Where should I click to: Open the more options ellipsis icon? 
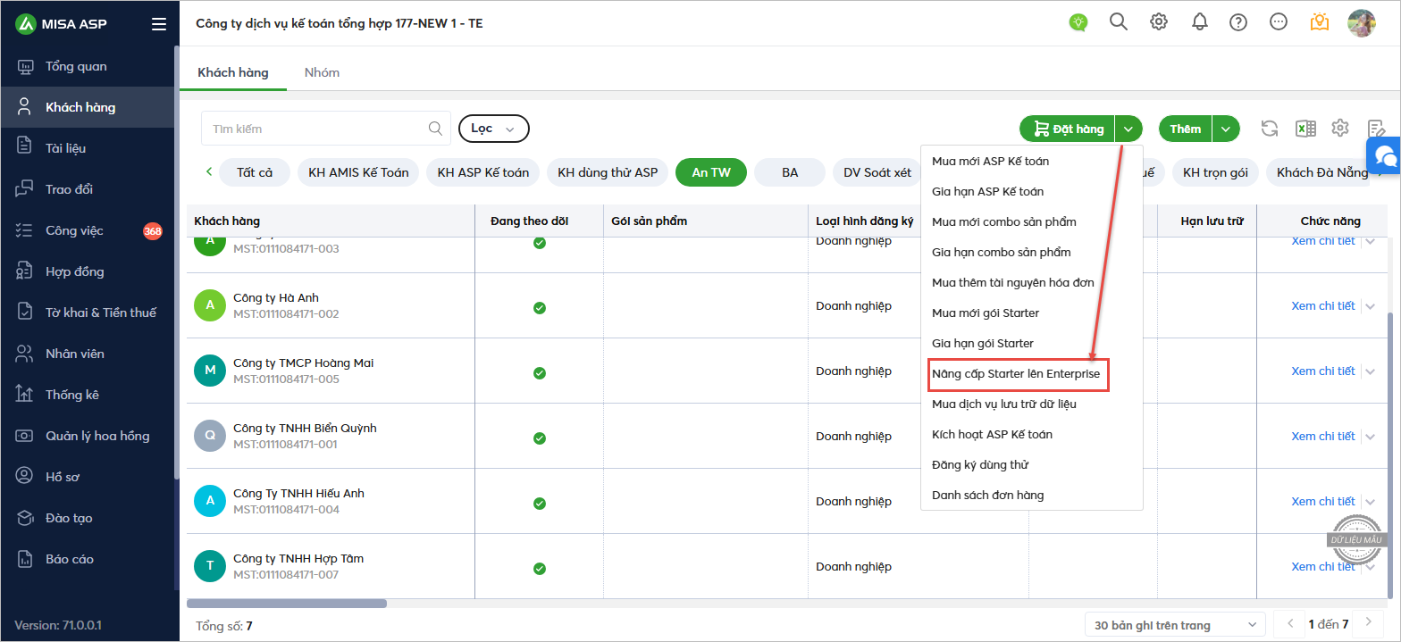1279,22
